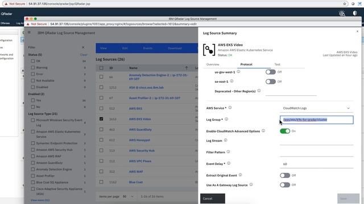
Task: Toggle sa-east-1 region switch
Action: click(271, 82)
